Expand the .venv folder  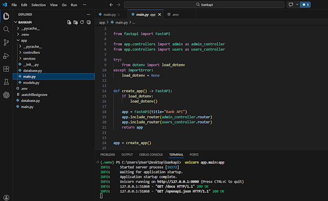(18, 34)
